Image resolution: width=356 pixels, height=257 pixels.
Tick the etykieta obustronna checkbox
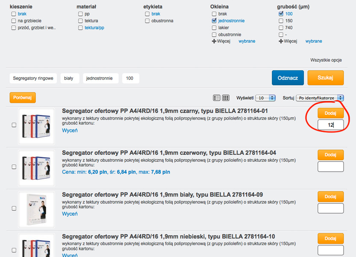[x=147, y=21]
